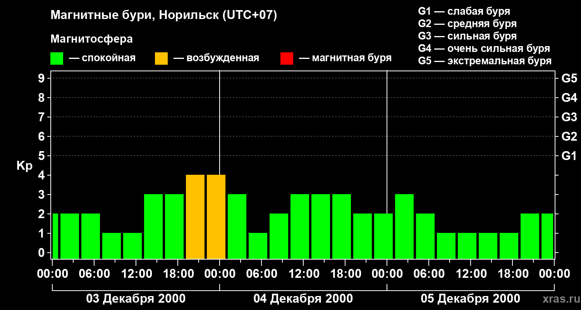This screenshot has width=581, height=310.
Task: Click the 'G1' label on right scale
Action: 569,156
